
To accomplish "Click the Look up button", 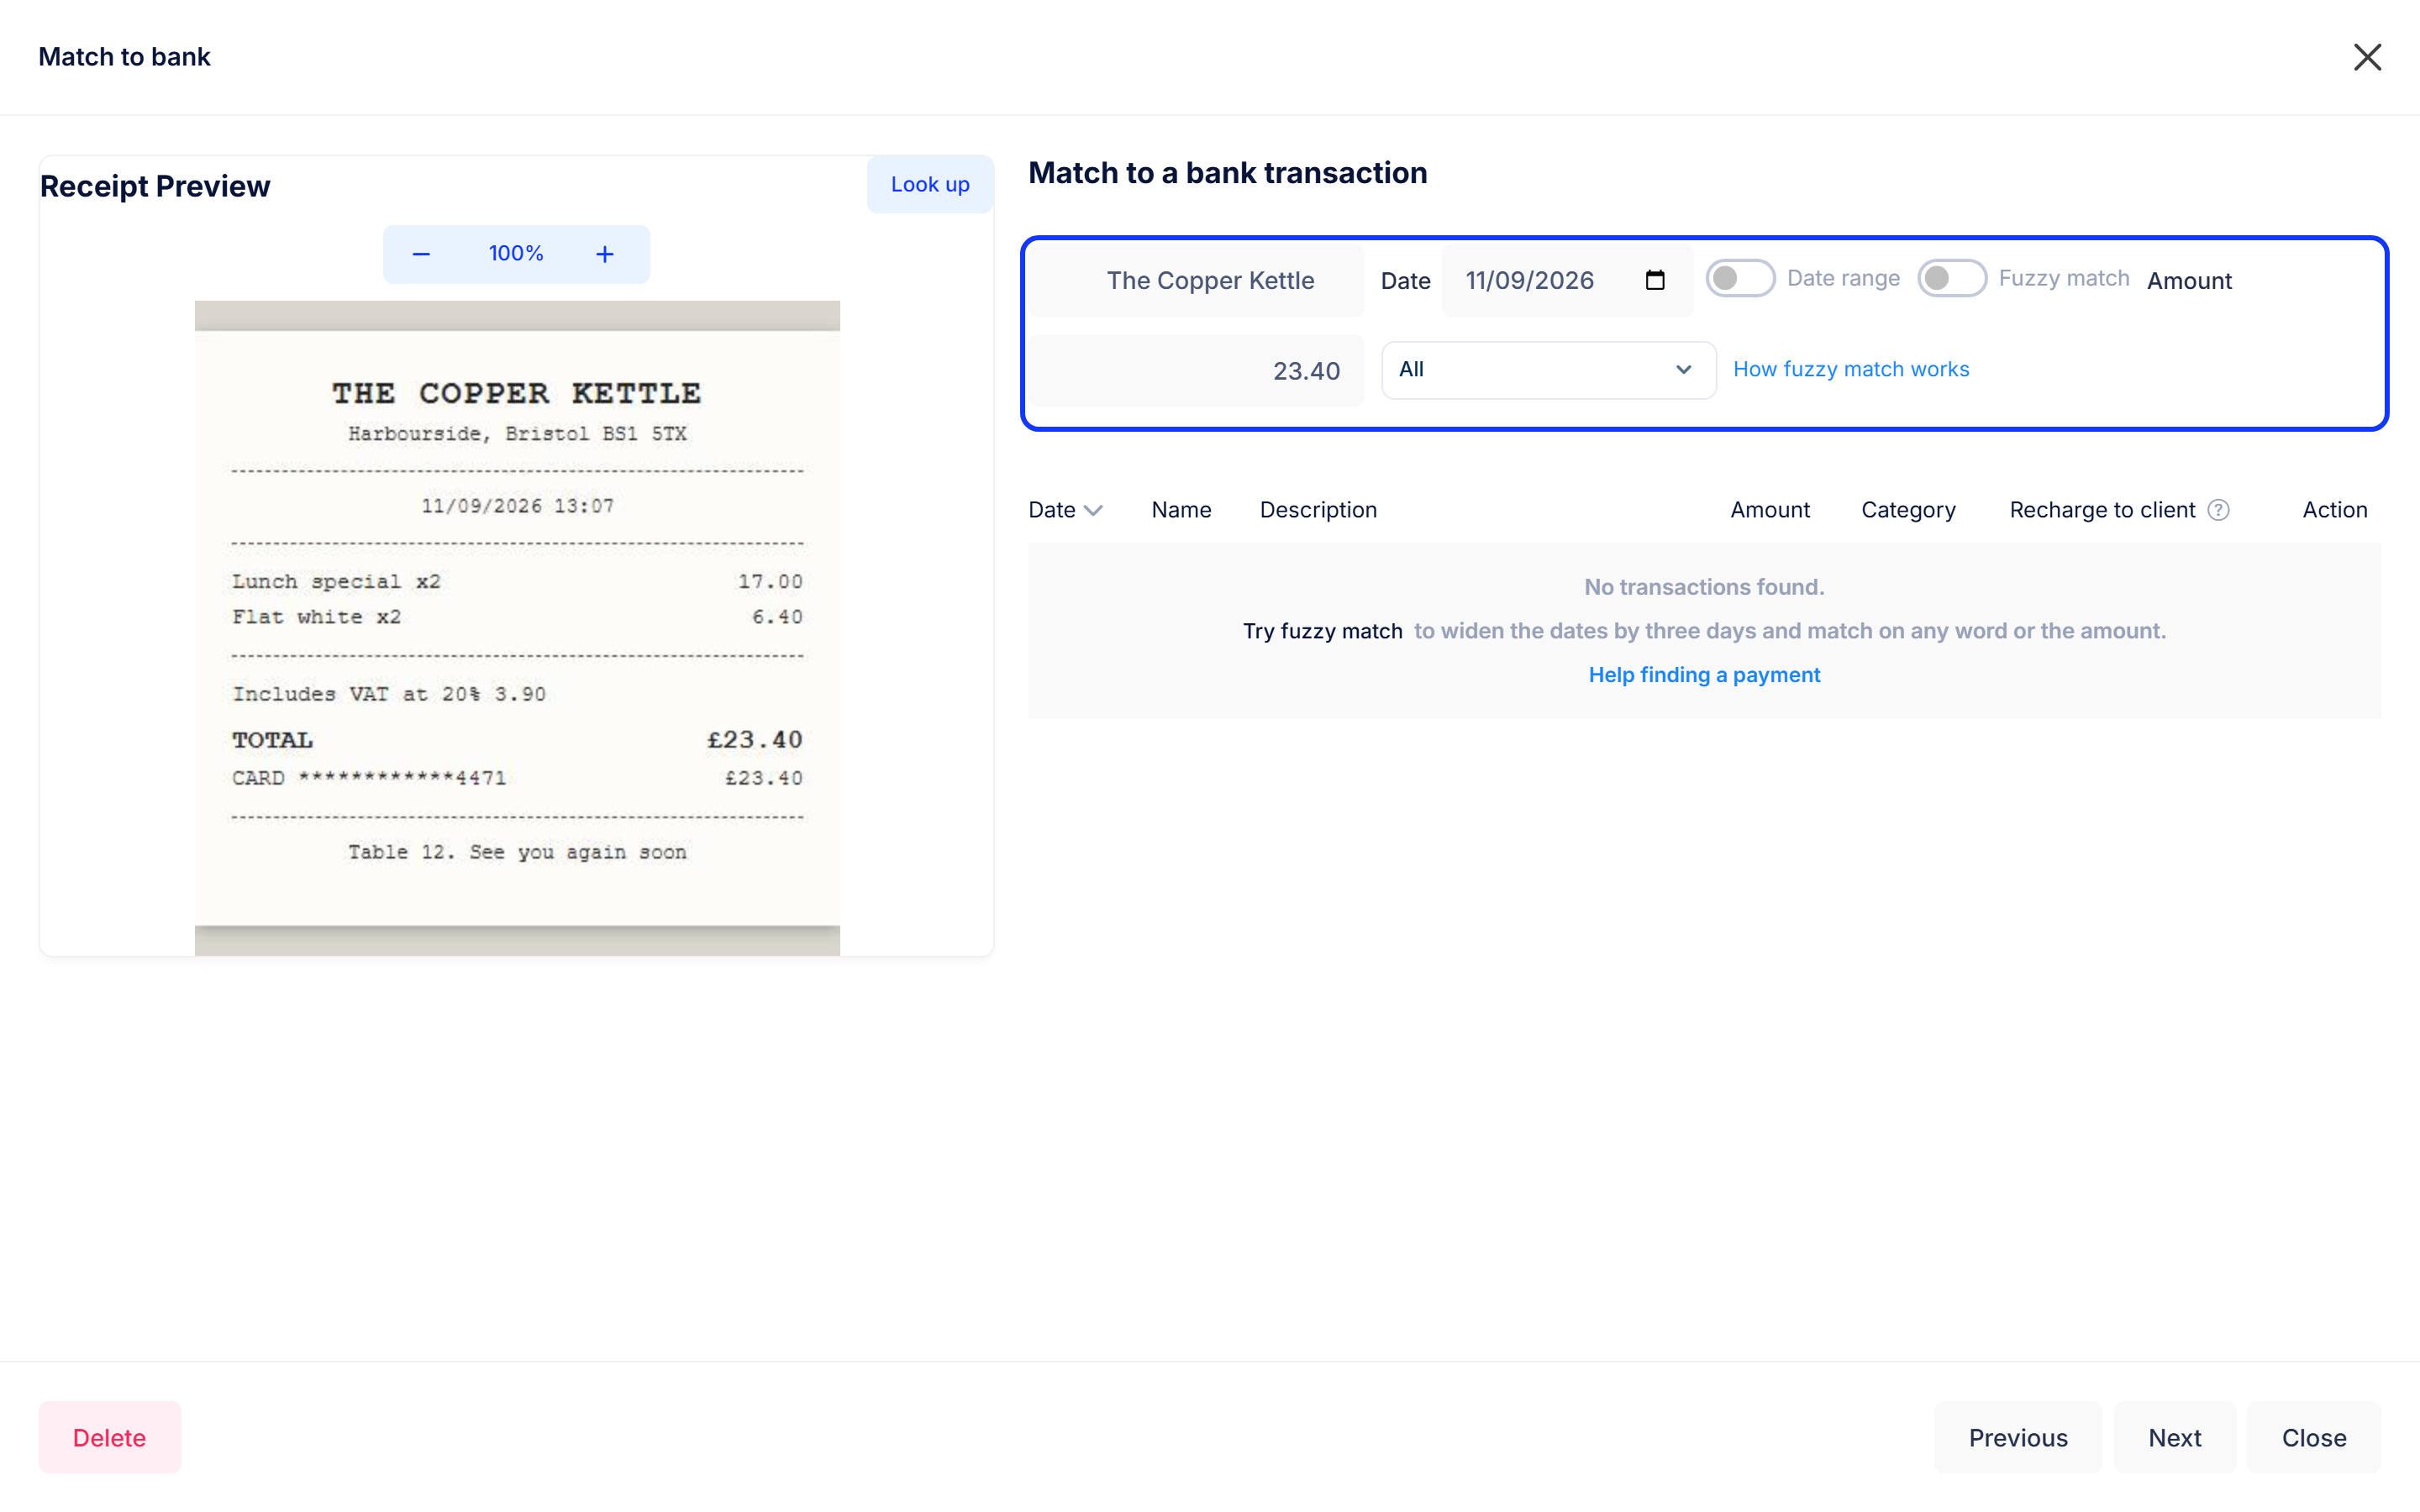I will pos(930,184).
